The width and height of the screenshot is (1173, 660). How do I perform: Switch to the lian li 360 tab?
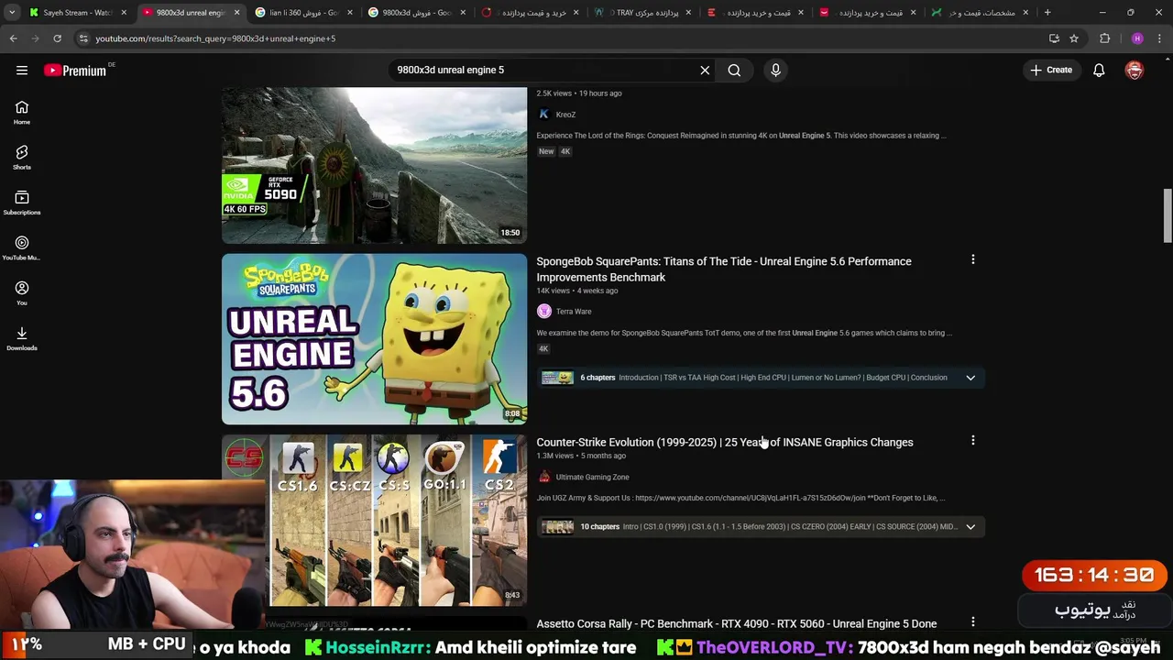point(302,13)
